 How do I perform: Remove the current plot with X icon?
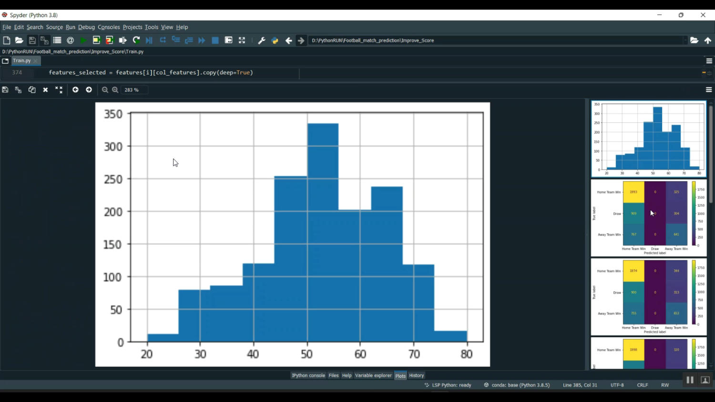[x=45, y=90]
